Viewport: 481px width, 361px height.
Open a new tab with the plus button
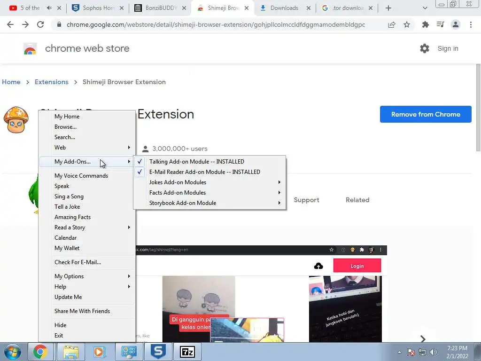[388, 8]
